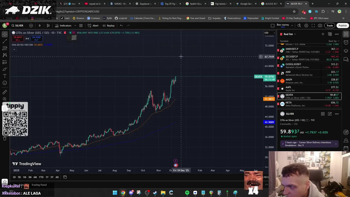
Task: Select the trend line drawing tool
Action: point(5,41)
